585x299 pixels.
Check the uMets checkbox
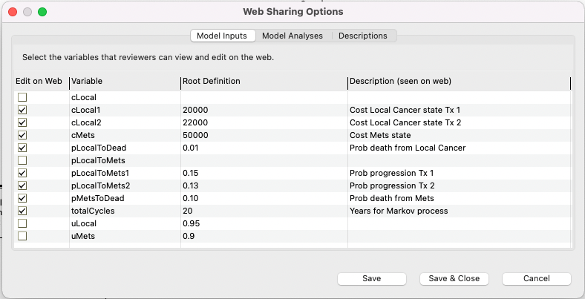pyautogui.click(x=22, y=236)
